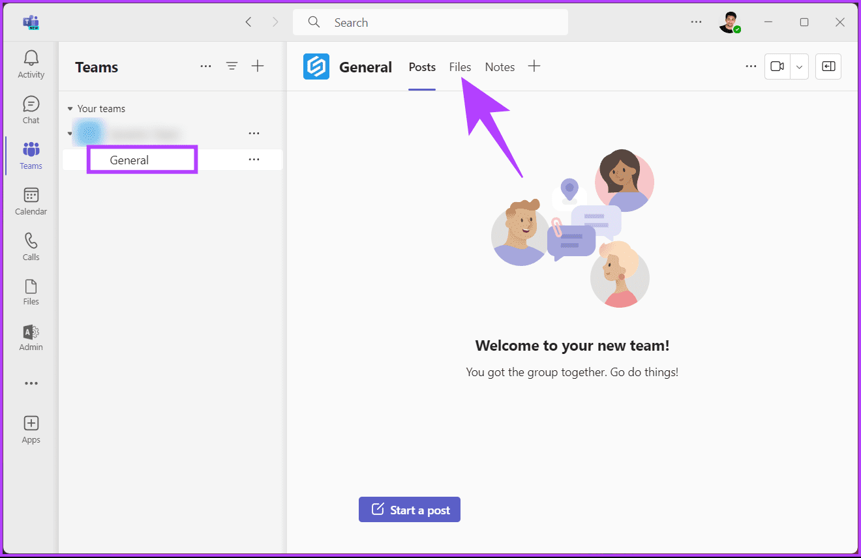Collapse the Your teams section

(70, 109)
